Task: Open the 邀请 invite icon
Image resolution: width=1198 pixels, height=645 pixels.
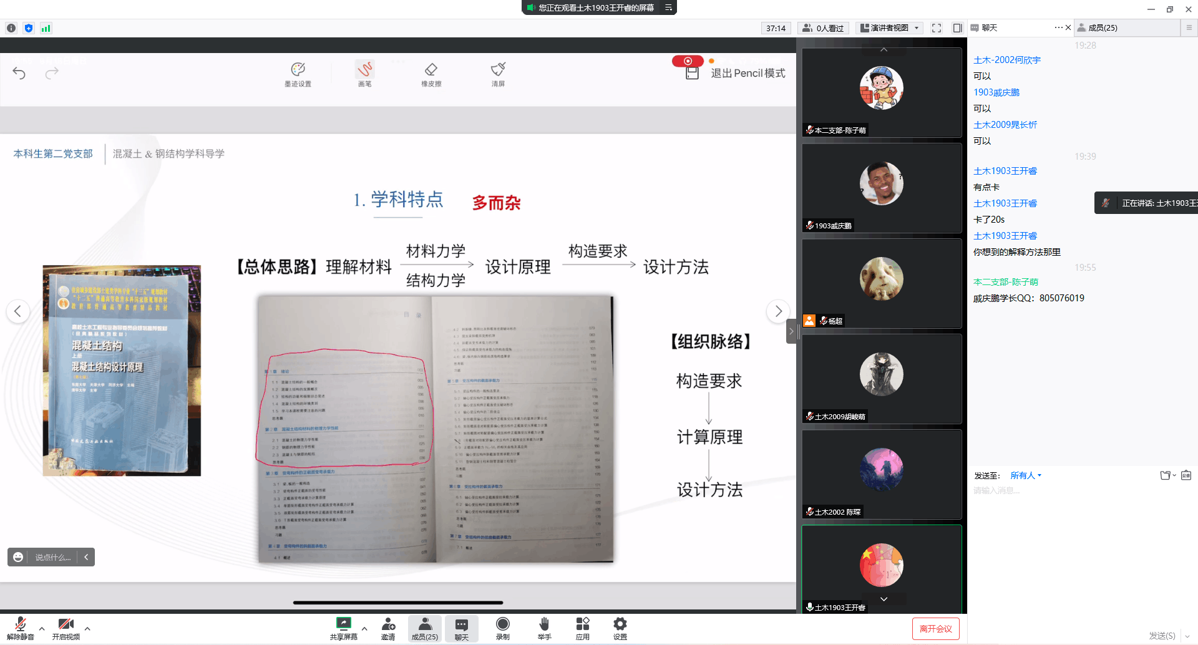Action: [388, 628]
